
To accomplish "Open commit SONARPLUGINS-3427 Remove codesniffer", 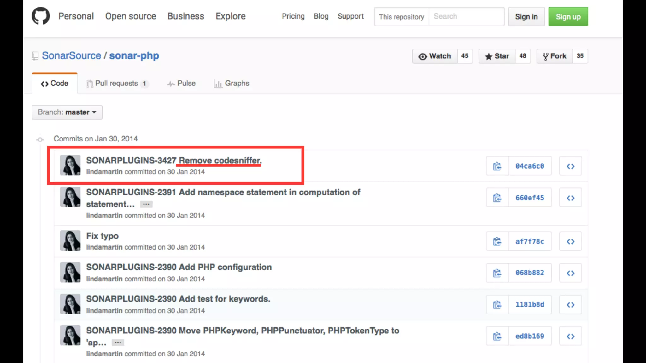I will click(174, 160).
